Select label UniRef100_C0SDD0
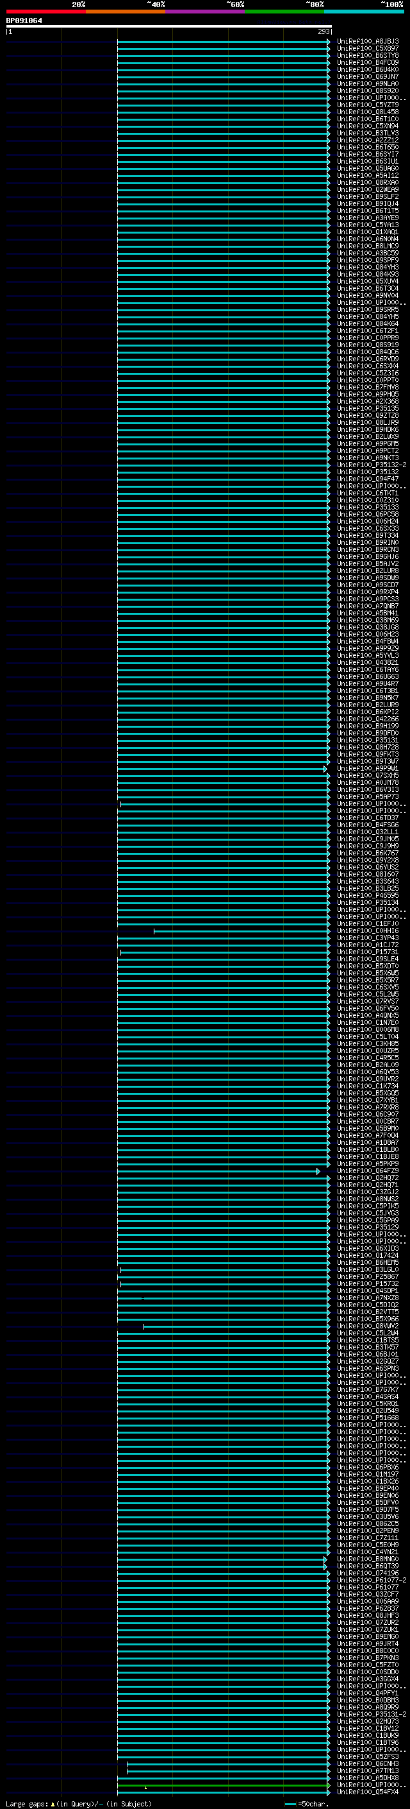410x1809 pixels. coord(368,1672)
